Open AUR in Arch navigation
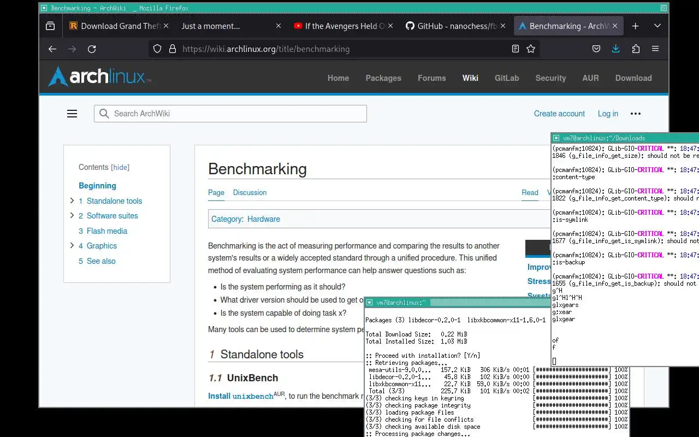Image resolution: width=699 pixels, height=437 pixels. [590, 78]
